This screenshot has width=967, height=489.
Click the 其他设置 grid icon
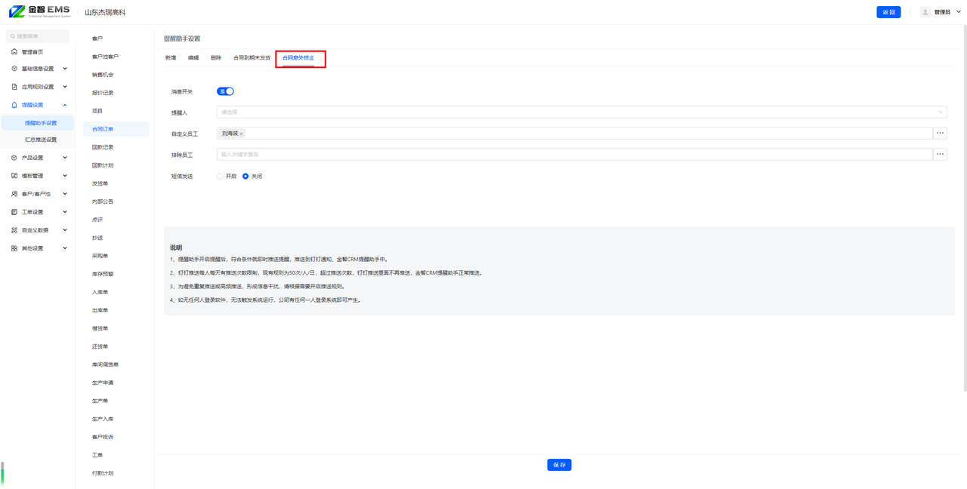click(14, 248)
